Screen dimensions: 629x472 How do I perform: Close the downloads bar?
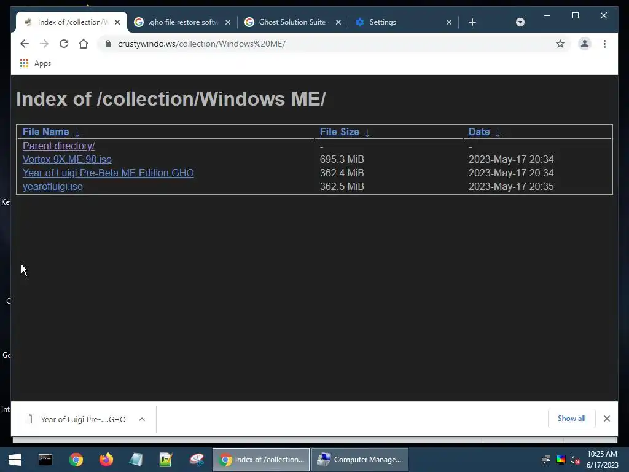coord(606,419)
